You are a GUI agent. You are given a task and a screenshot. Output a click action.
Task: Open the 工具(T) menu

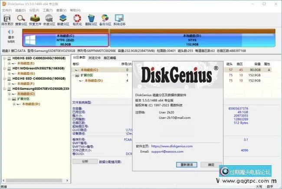tap(48, 10)
